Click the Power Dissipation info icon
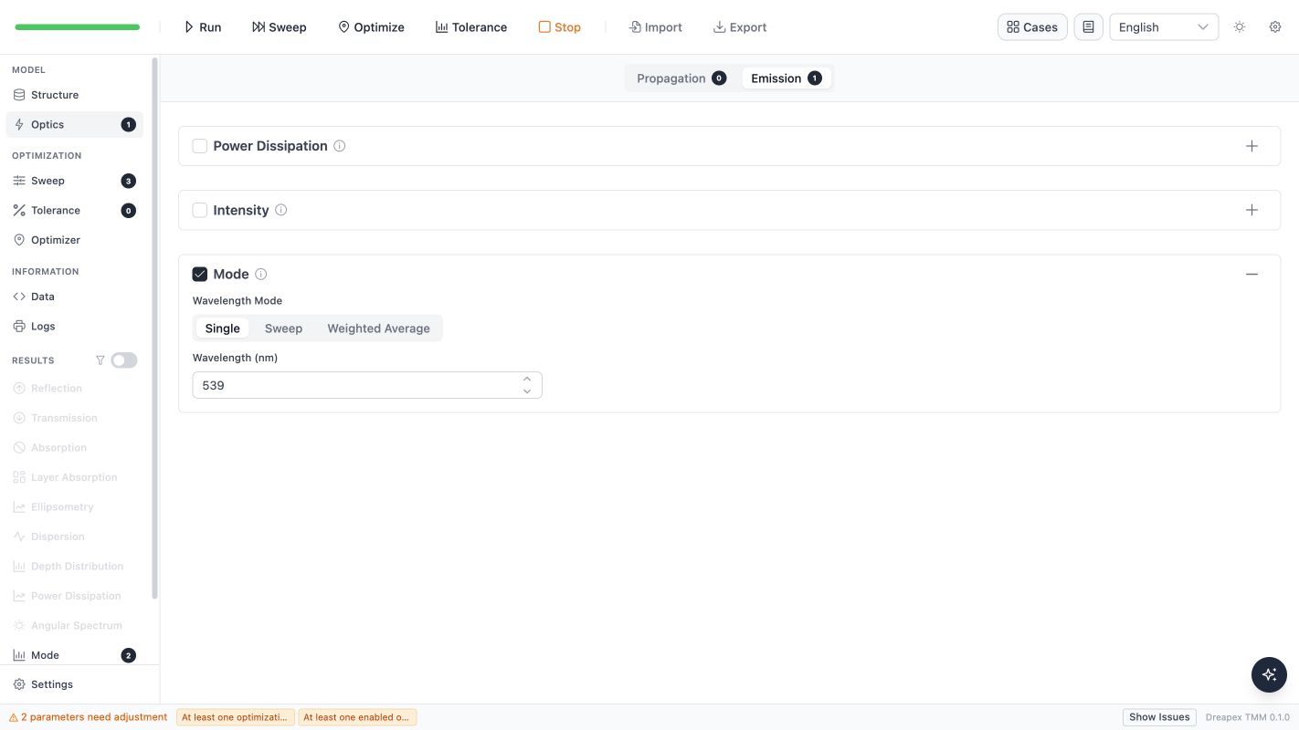Image resolution: width=1299 pixels, height=730 pixels. point(340,146)
